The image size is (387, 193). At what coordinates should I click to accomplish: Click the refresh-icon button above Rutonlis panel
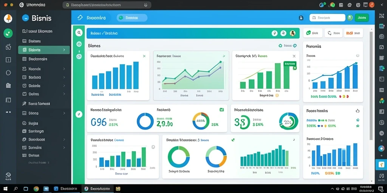pyautogui.click(x=333, y=33)
